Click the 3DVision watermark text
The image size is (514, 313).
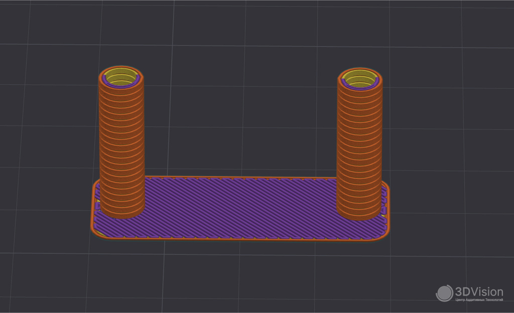tap(478, 291)
